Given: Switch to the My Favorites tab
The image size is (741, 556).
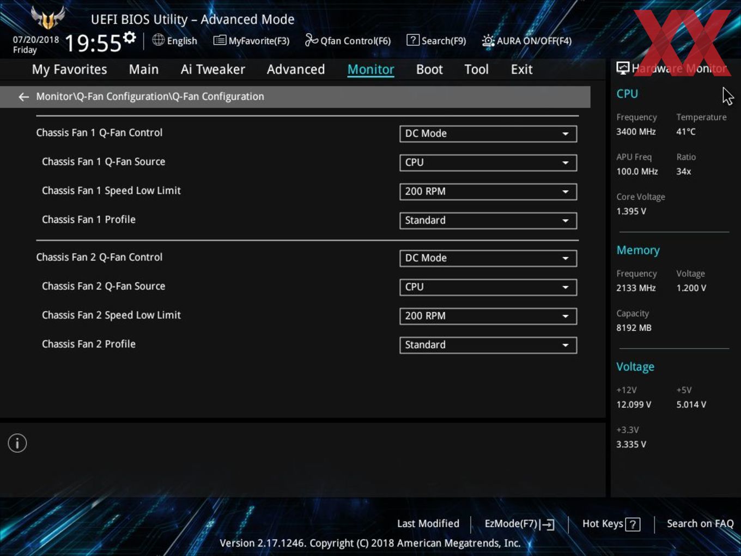Looking at the screenshot, I should 69,70.
